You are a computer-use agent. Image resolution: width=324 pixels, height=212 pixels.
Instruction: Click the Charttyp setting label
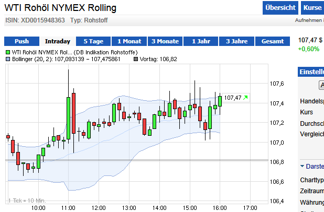pos(312,180)
